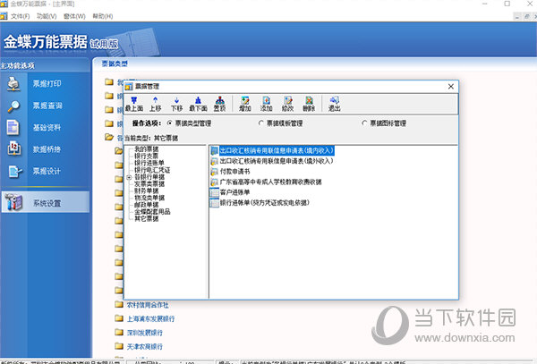The image size is (537, 364).
Task: Click the 天津农商银行 folder icon
Action: (119, 346)
